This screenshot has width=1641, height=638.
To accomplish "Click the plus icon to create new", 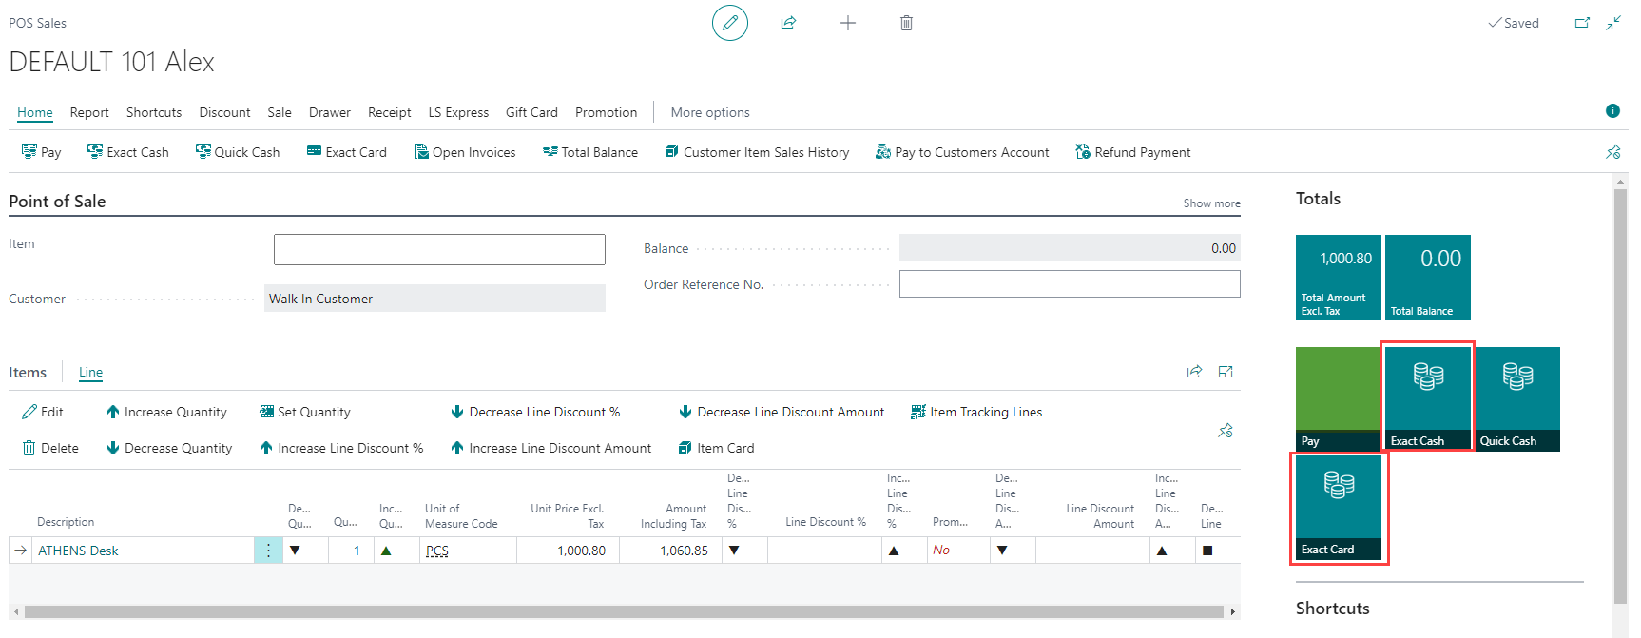I will tap(847, 23).
